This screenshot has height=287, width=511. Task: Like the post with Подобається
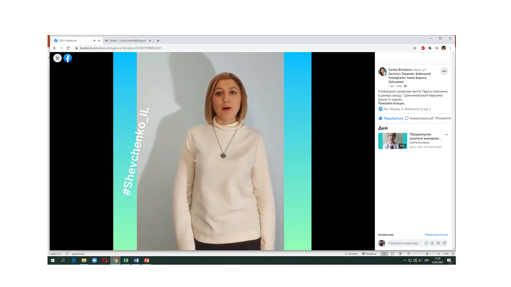point(391,118)
